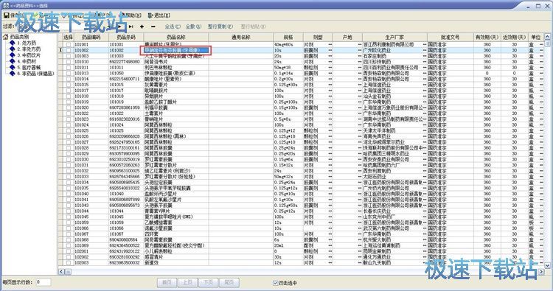This screenshot has height=291, width=553.
Task: Click the 全选(C) select-all button
Action: tap(173, 27)
